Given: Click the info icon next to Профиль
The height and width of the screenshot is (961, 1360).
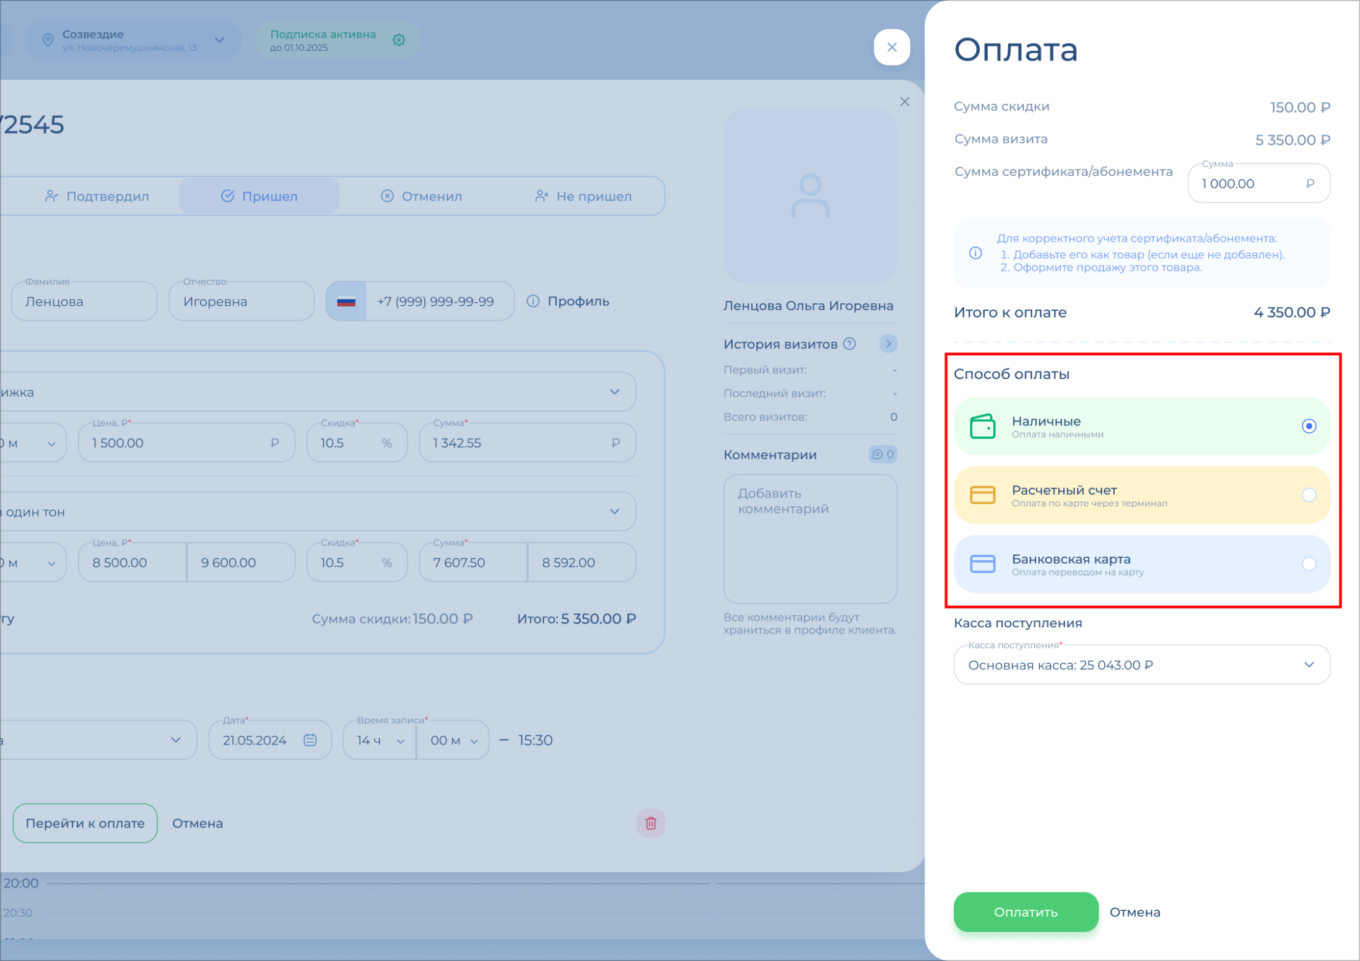Looking at the screenshot, I should tap(533, 301).
